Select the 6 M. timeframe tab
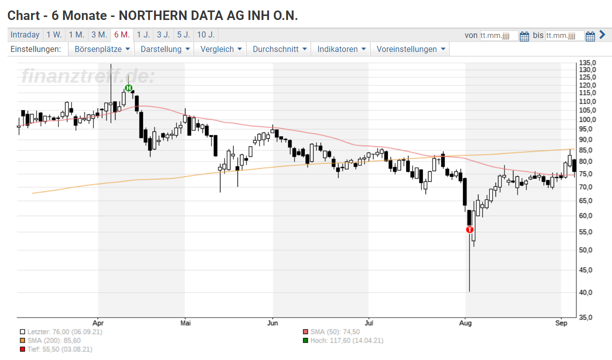The width and height of the screenshot is (612, 360). pos(121,35)
